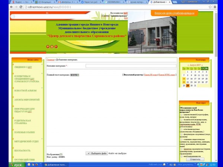Close the Яндекс browser tab
The image size is (223, 167).
(31, 2)
